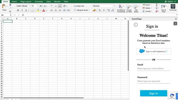Click the AutoSum sigma icon
178x100 pixels.
(157, 5)
